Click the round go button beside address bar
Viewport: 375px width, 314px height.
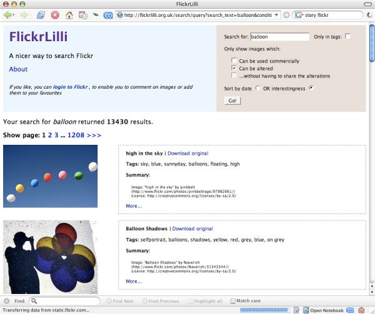pyautogui.click(x=286, y=15)
